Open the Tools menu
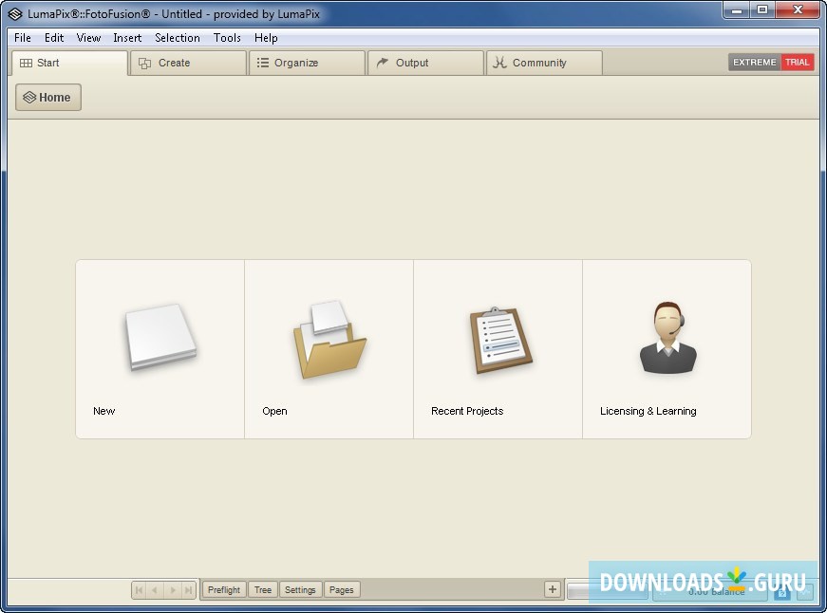The width and height of the screenshot is (827, 613). coord(227,38)
